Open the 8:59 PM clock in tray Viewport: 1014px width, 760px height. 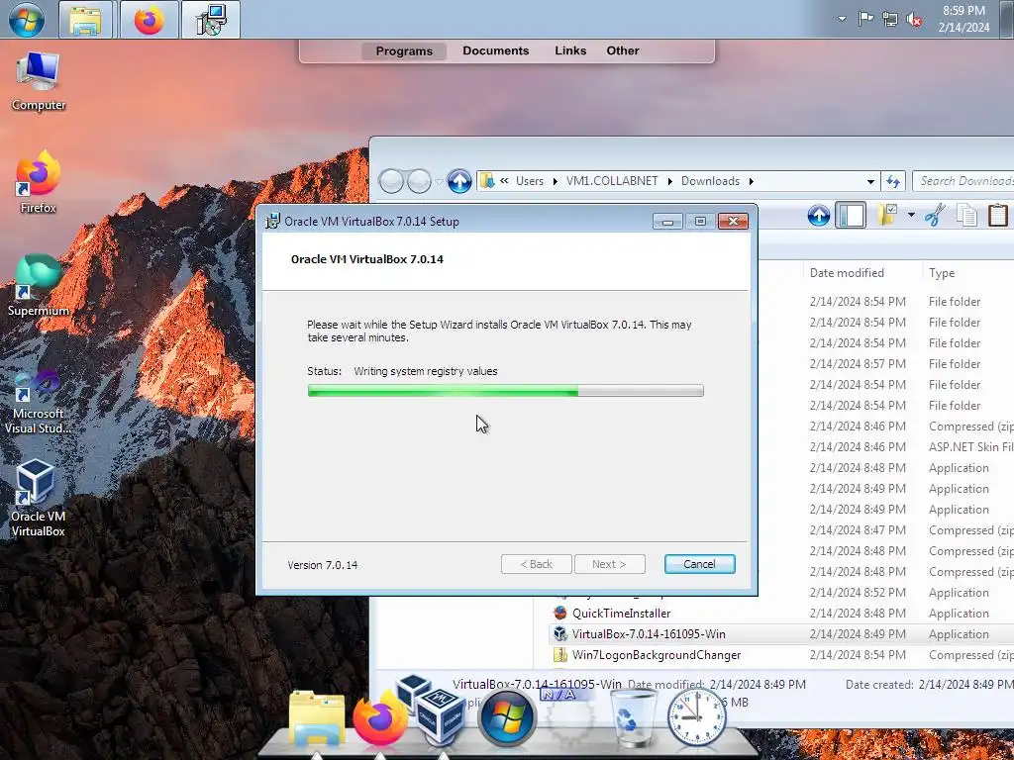click(963, 19)
